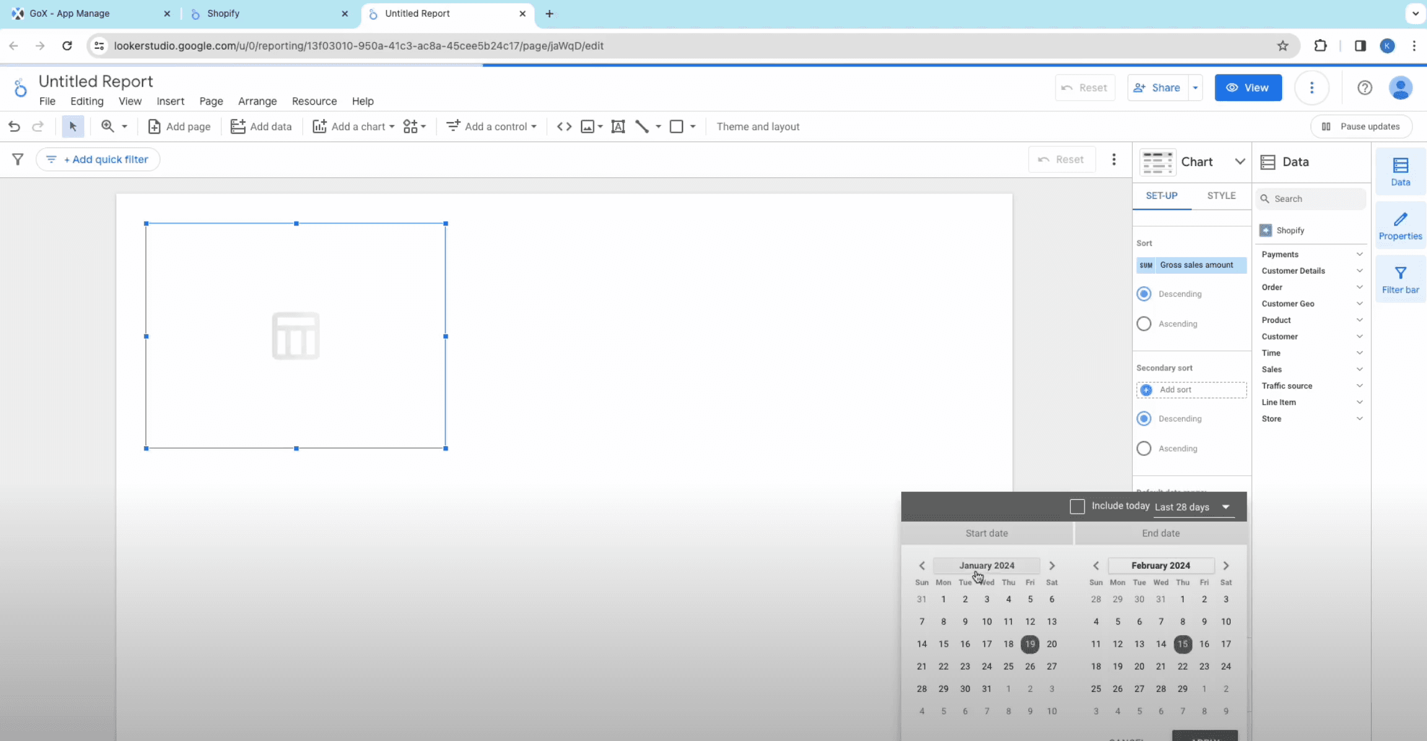1427x741 pixels.
Task: Select Ascending under Sort
Action: point(1144,323)
